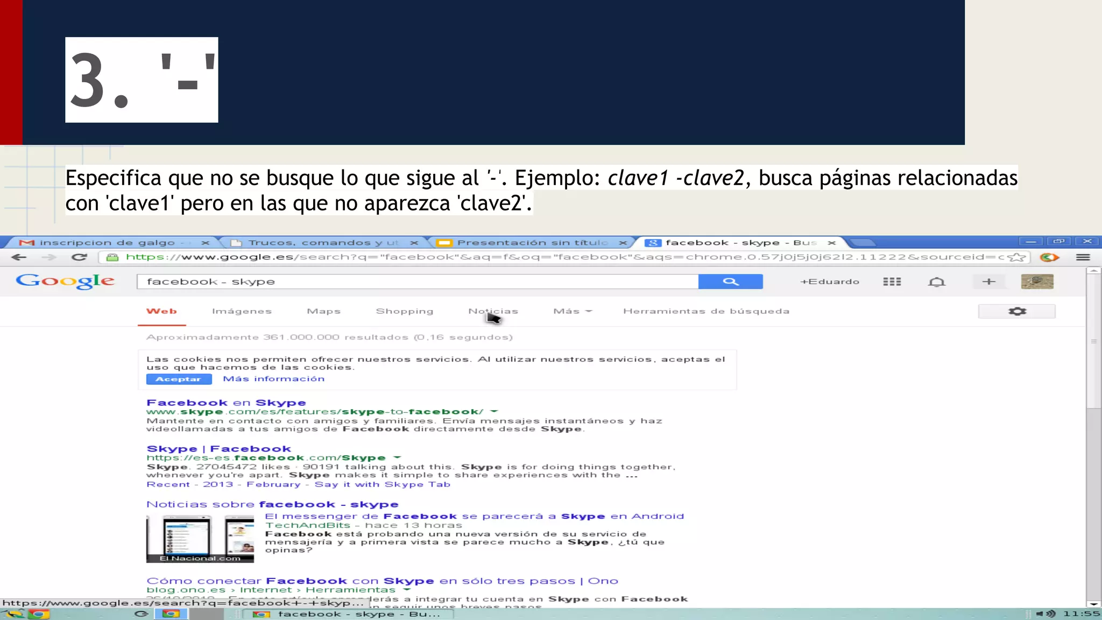Select the Web results tab
This screenshot has width=1102, height=620.
click(161, 311)
